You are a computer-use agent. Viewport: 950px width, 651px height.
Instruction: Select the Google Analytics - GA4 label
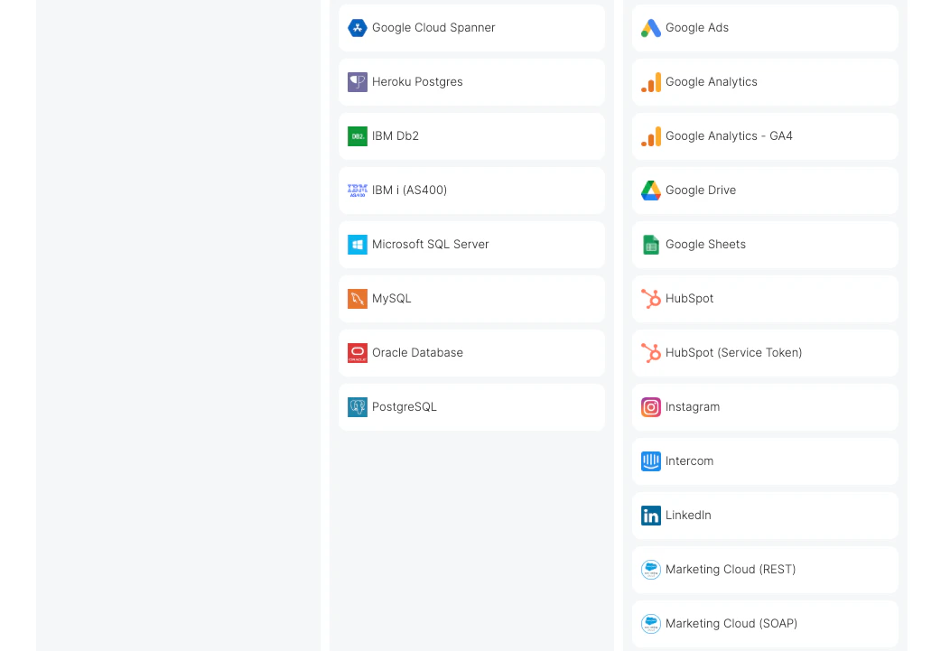click(x=729, y=136)
